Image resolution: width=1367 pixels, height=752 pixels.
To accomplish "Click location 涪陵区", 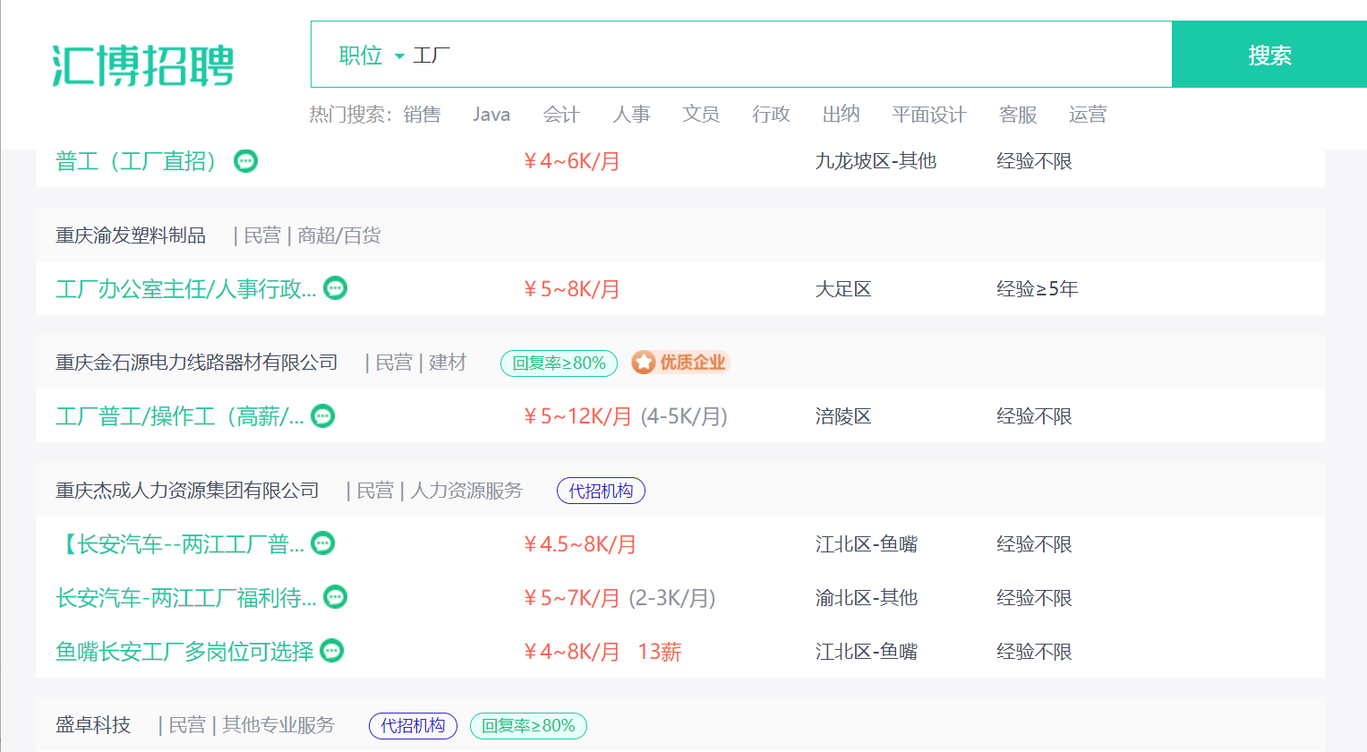I will [x=843, y=416].
